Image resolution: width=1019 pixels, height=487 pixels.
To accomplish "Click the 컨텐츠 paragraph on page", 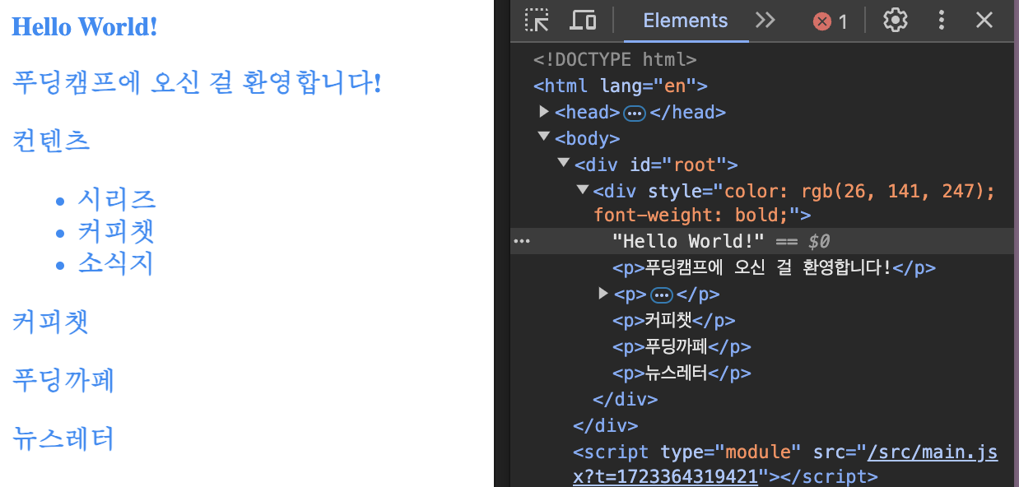I will point(50,141).
